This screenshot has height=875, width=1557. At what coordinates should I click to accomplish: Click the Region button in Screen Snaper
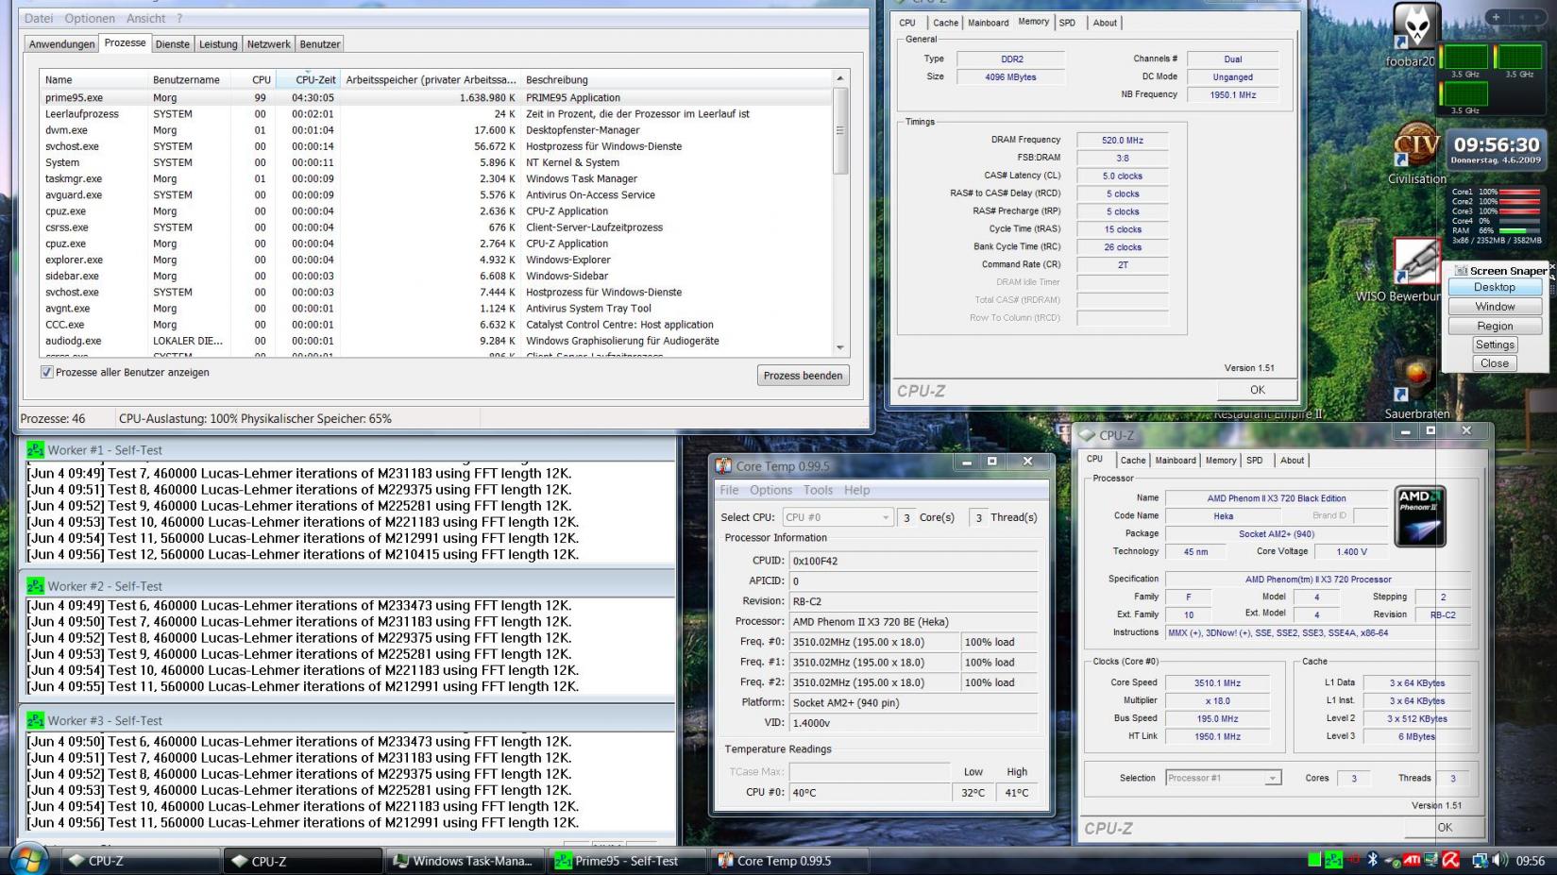[1495, 326]
